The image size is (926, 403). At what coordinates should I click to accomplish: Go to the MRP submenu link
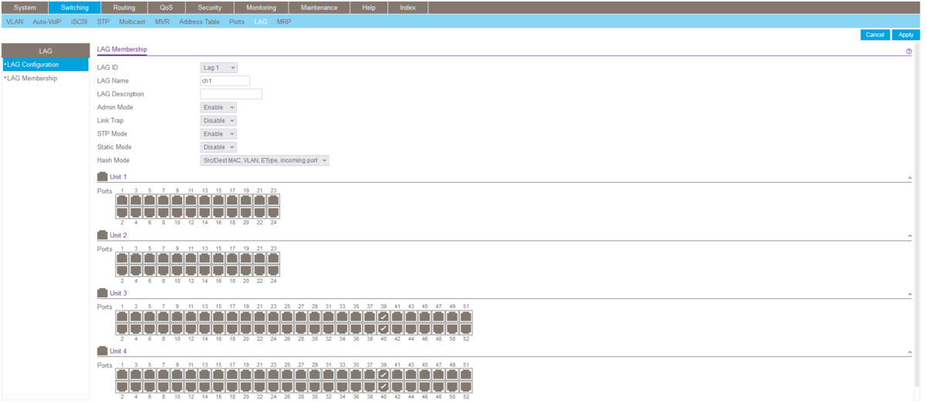click(284, 22)
